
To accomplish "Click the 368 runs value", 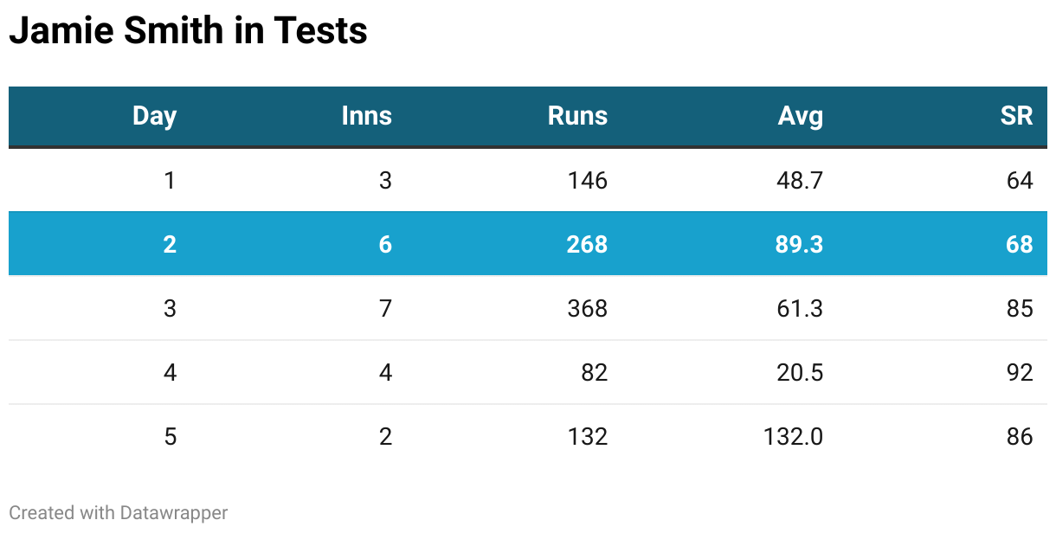I will [587, 308].
